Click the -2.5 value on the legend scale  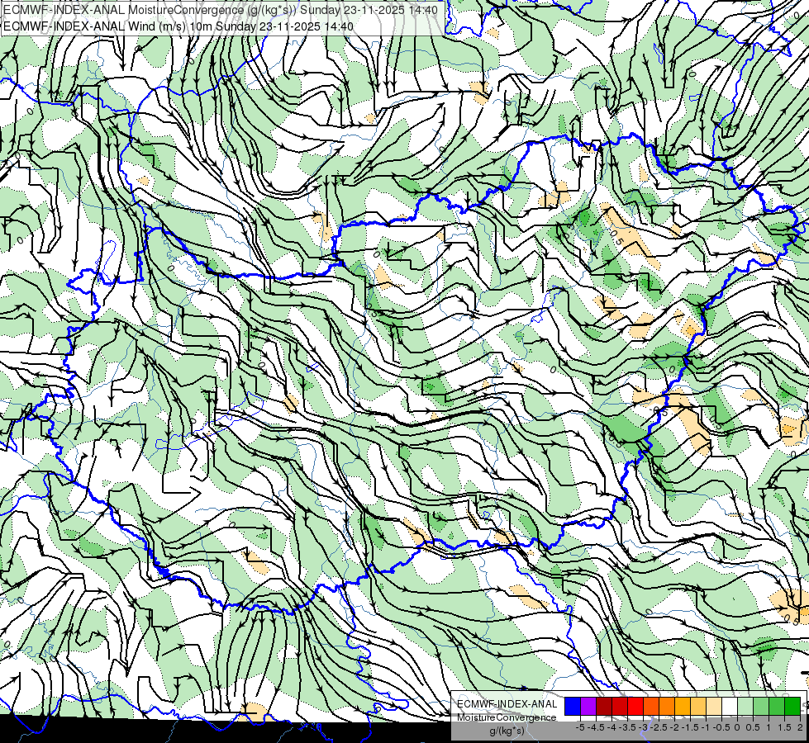point(659,727)
